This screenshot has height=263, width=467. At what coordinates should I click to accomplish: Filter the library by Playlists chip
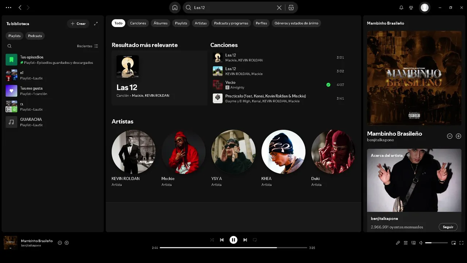pos(15,36)
